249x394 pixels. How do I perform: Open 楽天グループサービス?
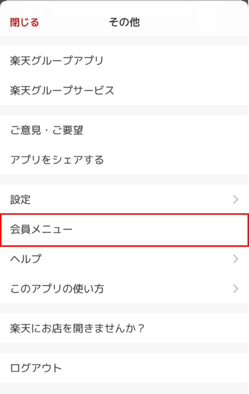[62, 90]
